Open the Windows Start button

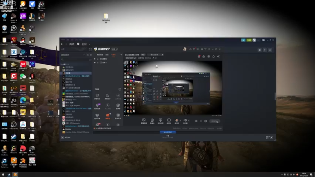(3, 175)
